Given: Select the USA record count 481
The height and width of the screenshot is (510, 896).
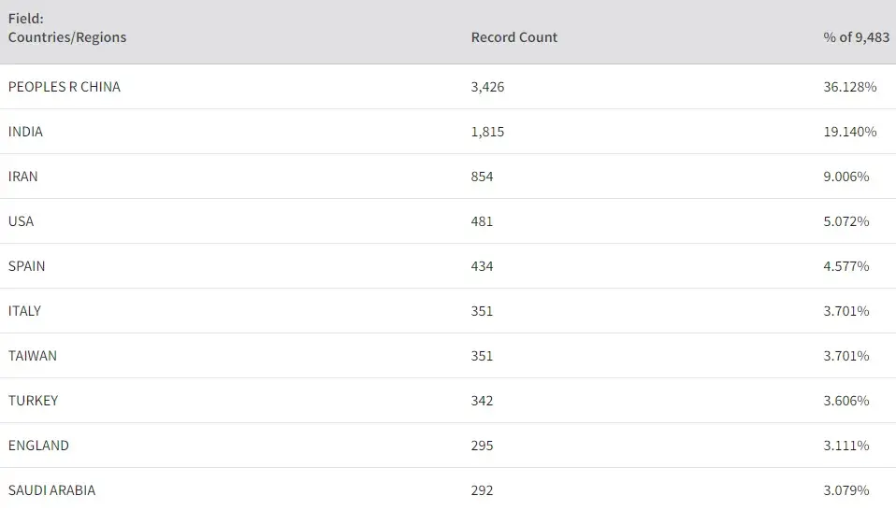Looking at the screenshot, I should coord(482,221).
